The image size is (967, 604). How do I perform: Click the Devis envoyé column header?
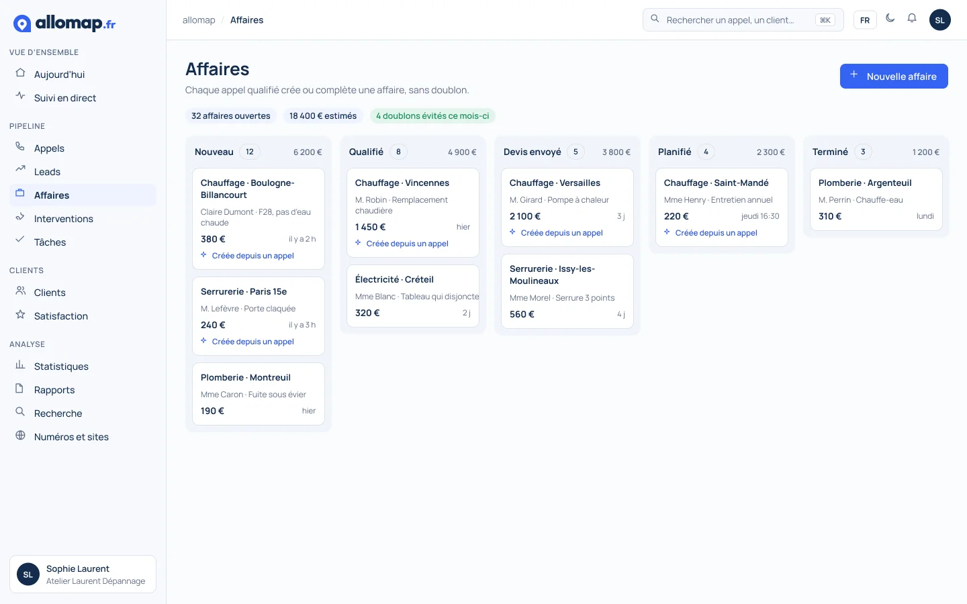click(567, 152)
